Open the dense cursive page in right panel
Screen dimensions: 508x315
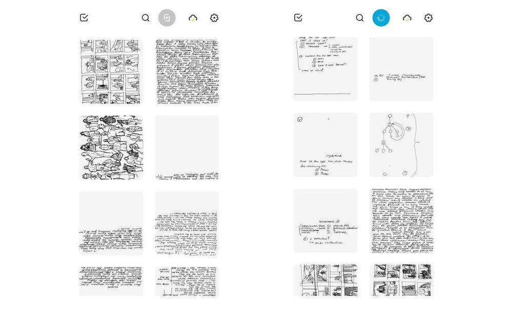point(401,220)
